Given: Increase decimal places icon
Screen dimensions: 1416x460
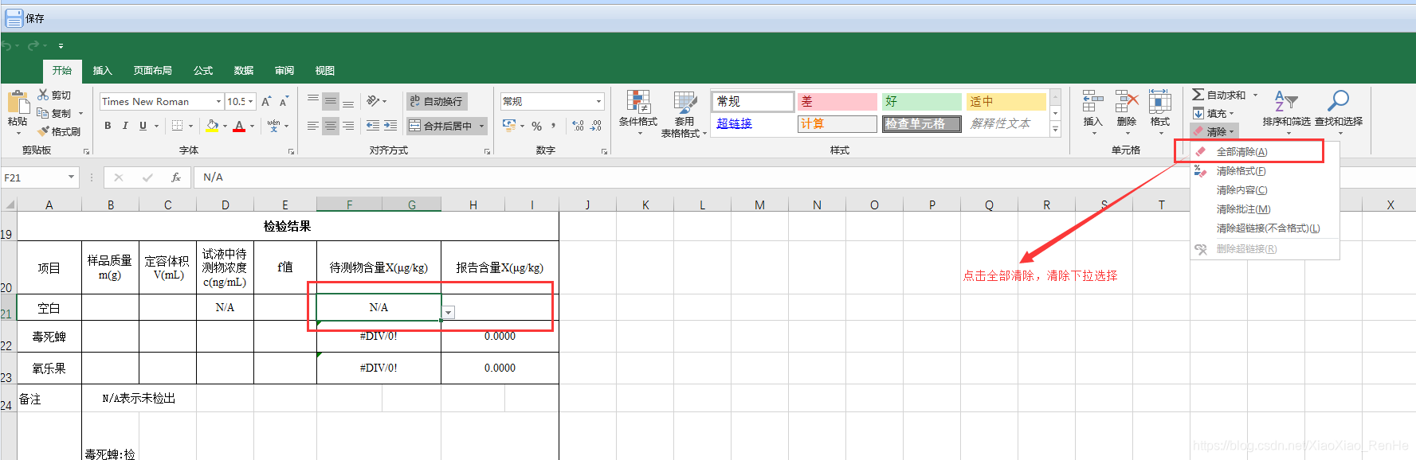Looking at the screenshot, I should coord(578,126).
